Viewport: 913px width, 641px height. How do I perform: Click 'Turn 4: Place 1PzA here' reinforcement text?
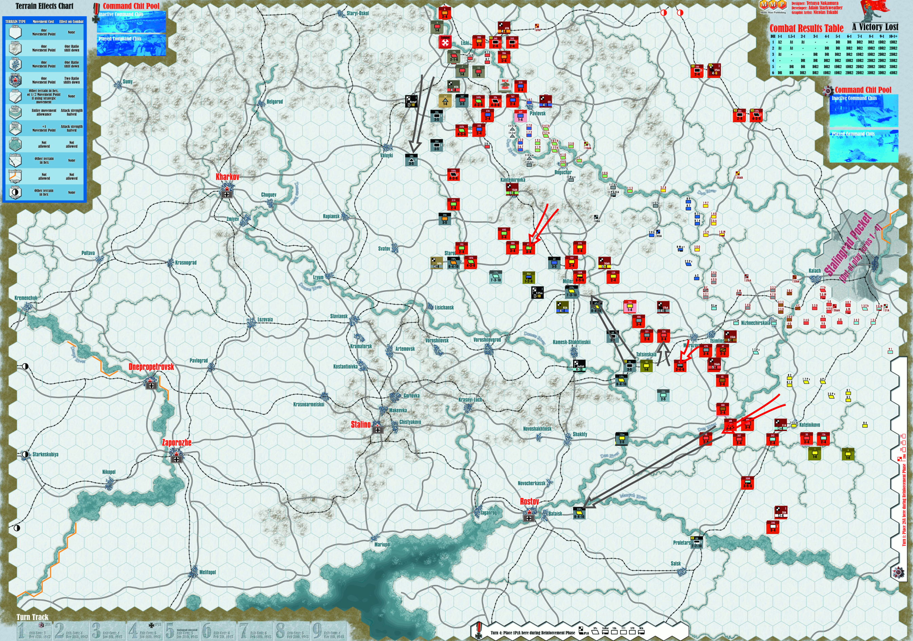click(x=532, y=633)
